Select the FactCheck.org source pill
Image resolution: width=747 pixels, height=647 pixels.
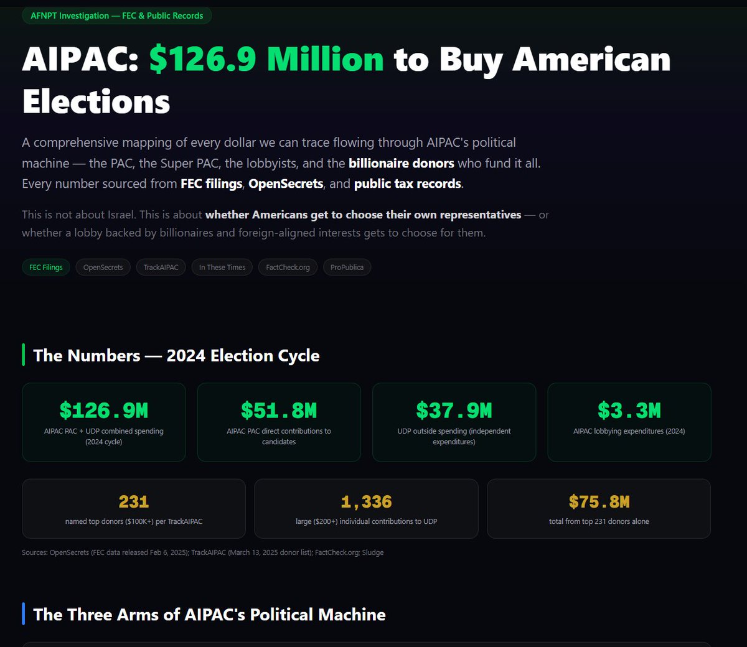tap(288, 268)
